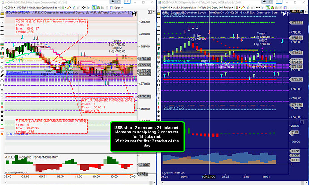
Task: Jump to latest bar with the skip-to-end arrow in the left chart
Action: 134,13
